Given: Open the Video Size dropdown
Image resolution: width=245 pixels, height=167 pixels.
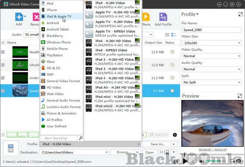Looking at the screenshot, I should pos(210,42).
